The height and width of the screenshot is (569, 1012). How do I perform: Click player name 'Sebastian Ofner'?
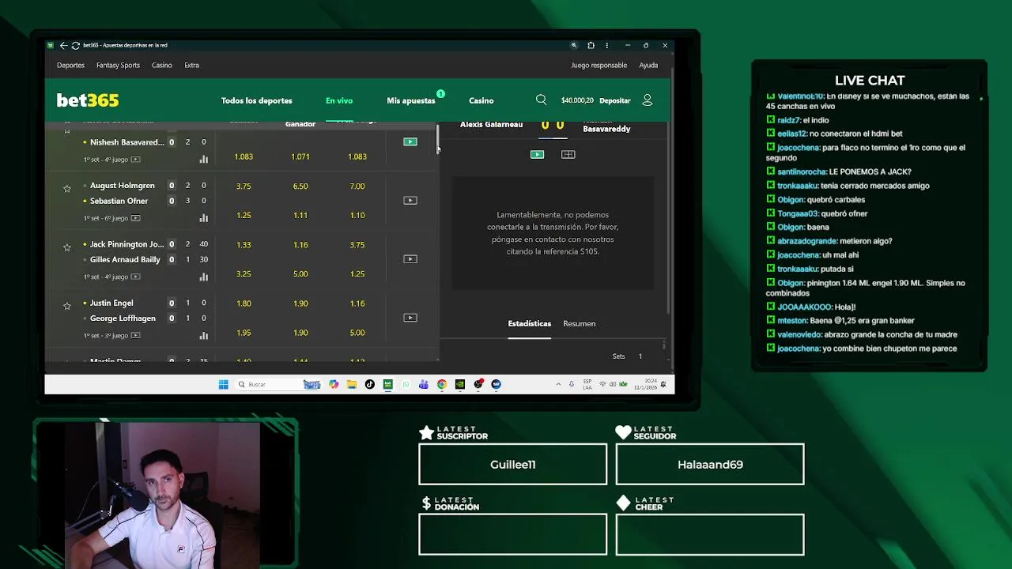(x=119, y=201)
